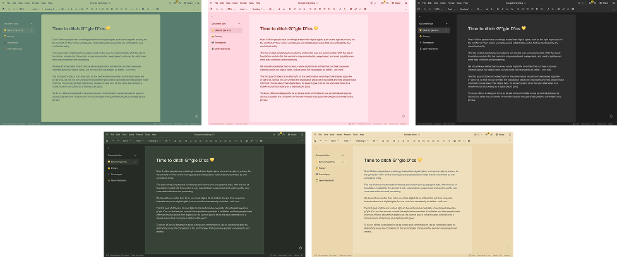The image size is (617, 257).
Task: Open the hamburger menu in the black-themed window
Action: click(x=419, y=3)
